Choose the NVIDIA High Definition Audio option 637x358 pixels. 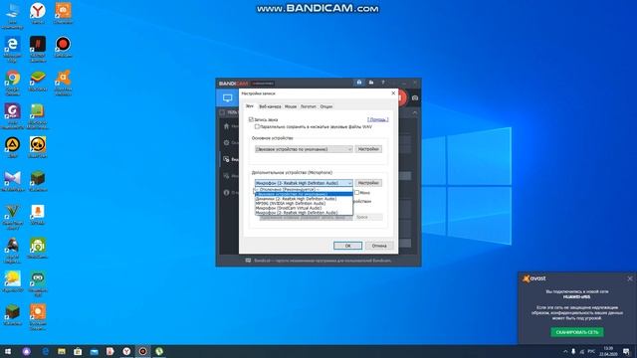tap(304, 203)
